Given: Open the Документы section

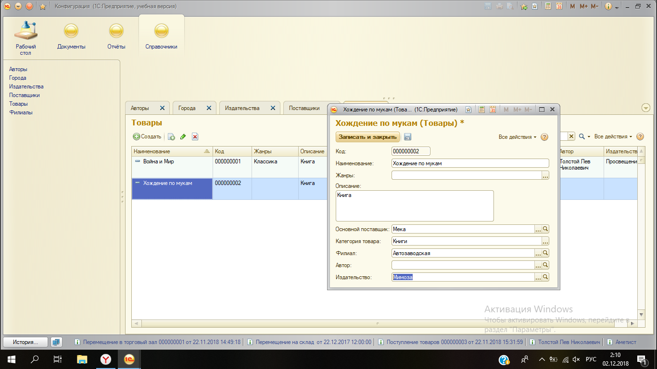Looking at the screenshot, I should pyautogui.click(x=71, y=37).
